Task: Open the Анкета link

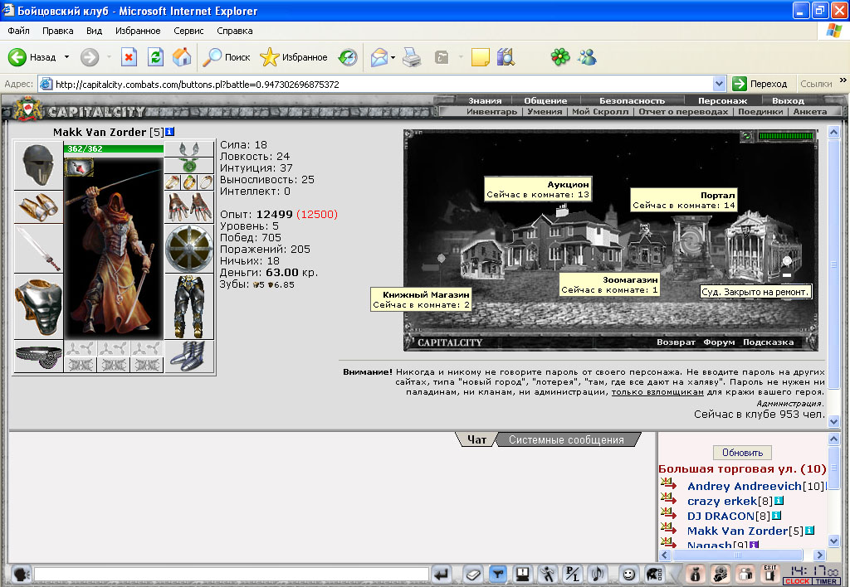Action: [x=810, y=112]
